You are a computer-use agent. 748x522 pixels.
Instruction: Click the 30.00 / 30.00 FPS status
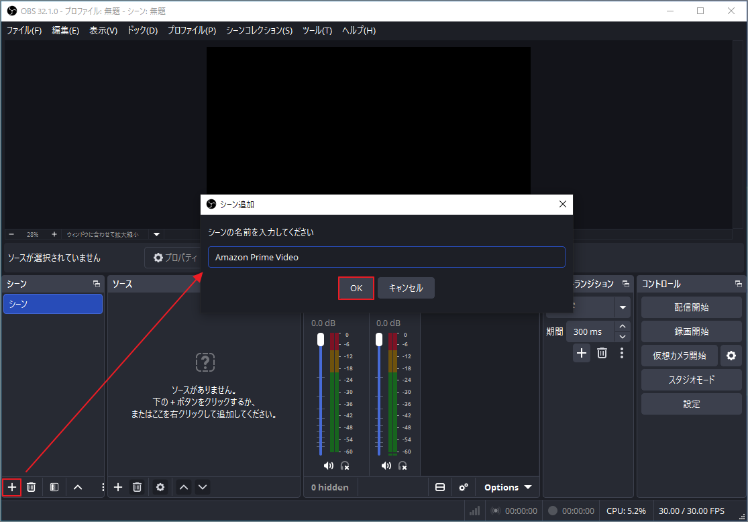[691, 511]
